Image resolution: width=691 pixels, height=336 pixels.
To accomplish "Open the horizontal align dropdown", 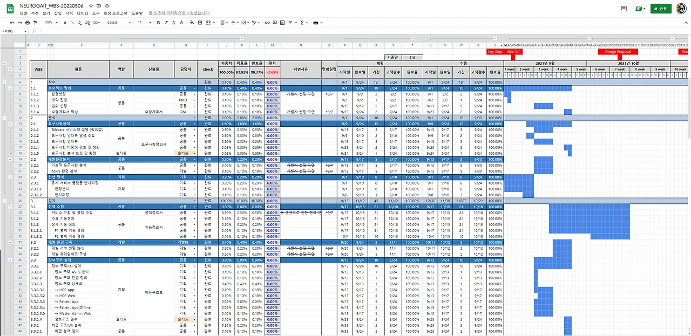I will point(224,23).
